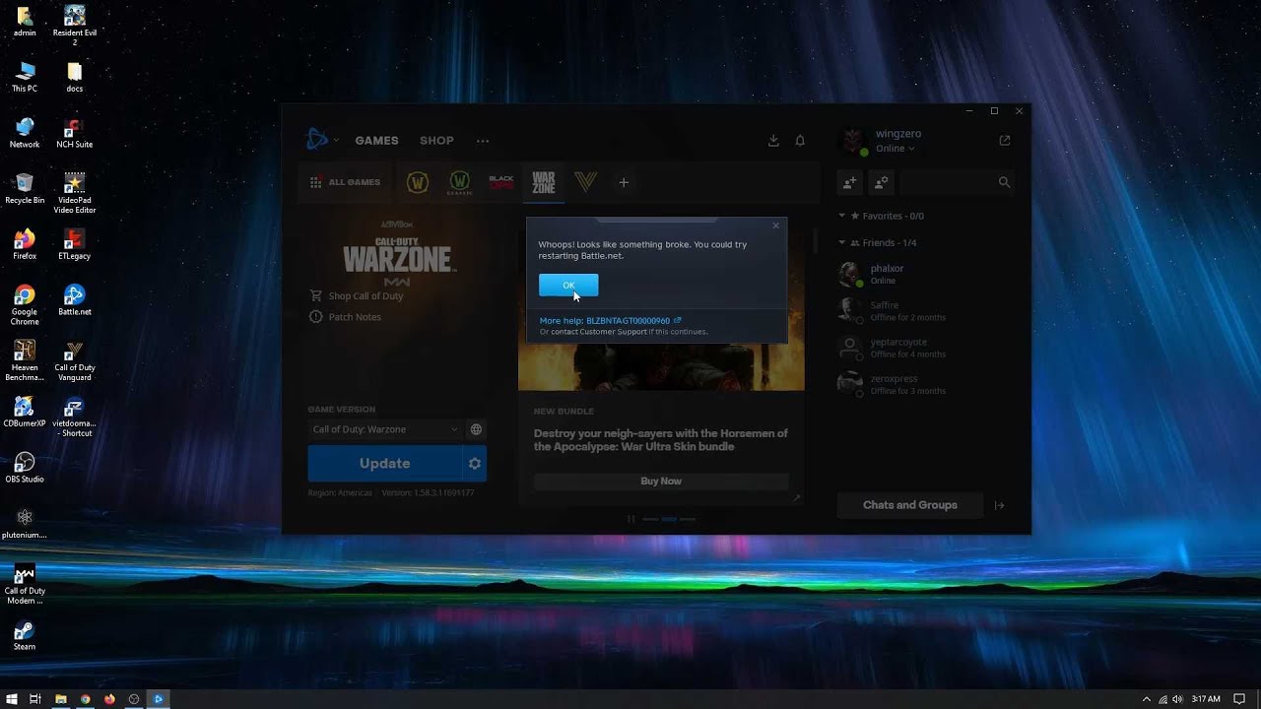Switch to the GAMES tab
Viewport: 1261px width, 709px height.
click(376, 141)
